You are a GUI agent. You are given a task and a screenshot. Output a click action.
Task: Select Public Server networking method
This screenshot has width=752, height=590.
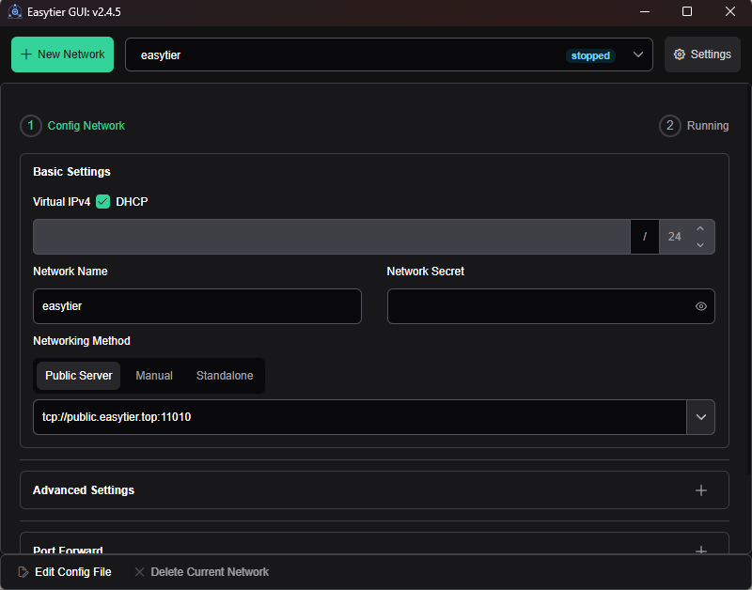(79, 376)
